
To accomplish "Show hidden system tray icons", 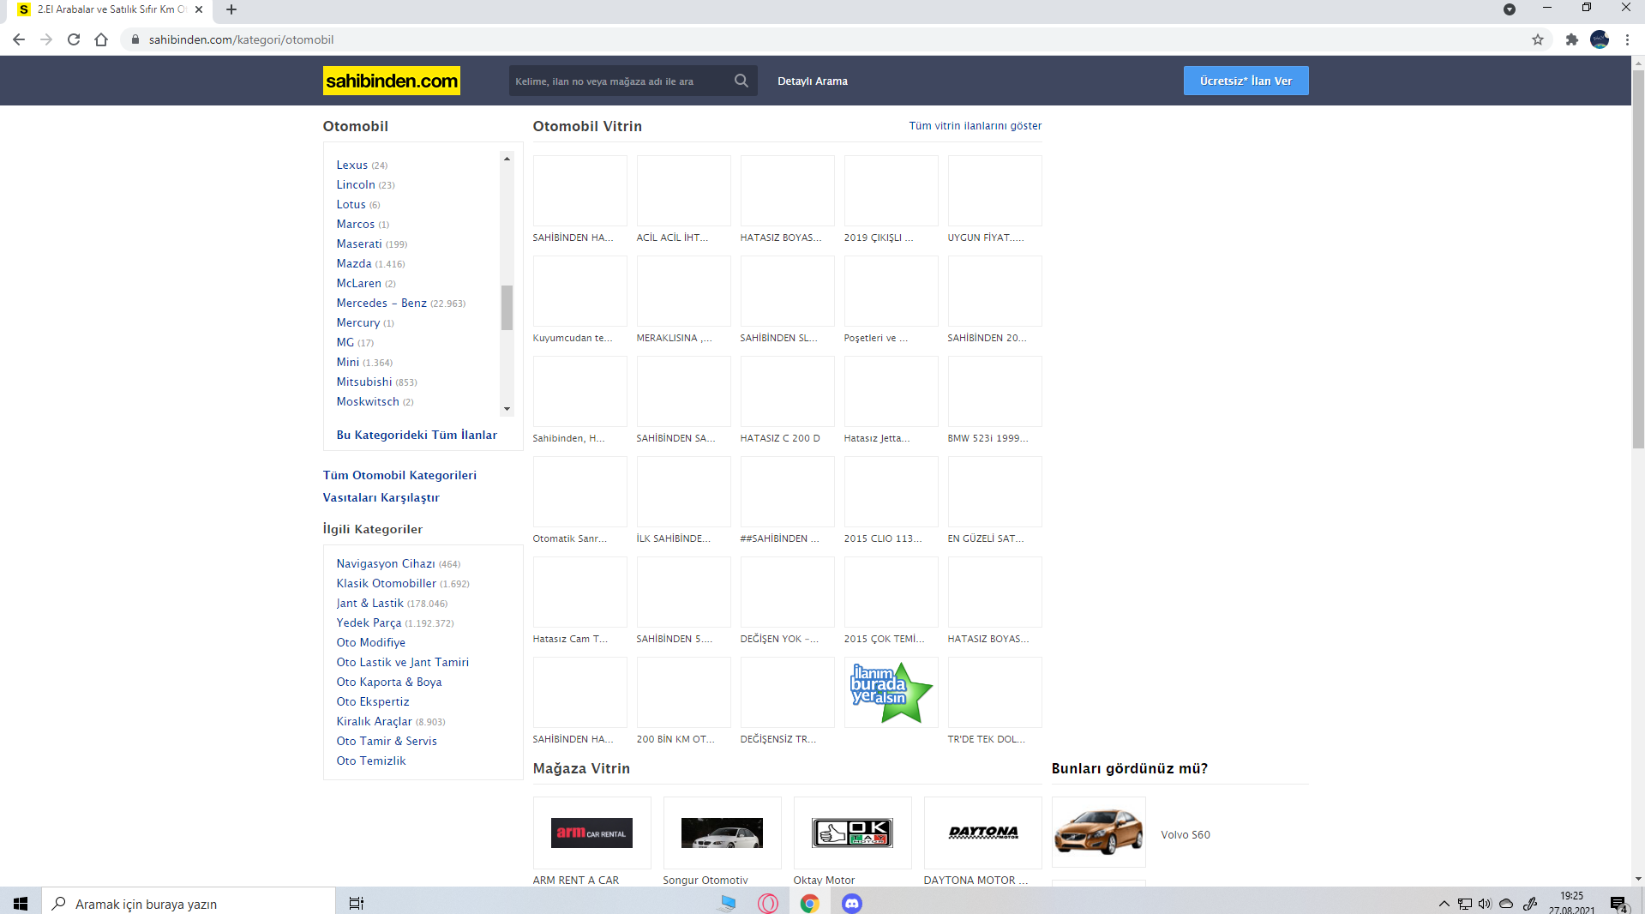I will [x=1444, y=904].
